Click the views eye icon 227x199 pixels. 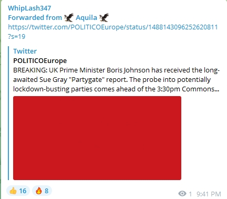[x=182, y=194]
